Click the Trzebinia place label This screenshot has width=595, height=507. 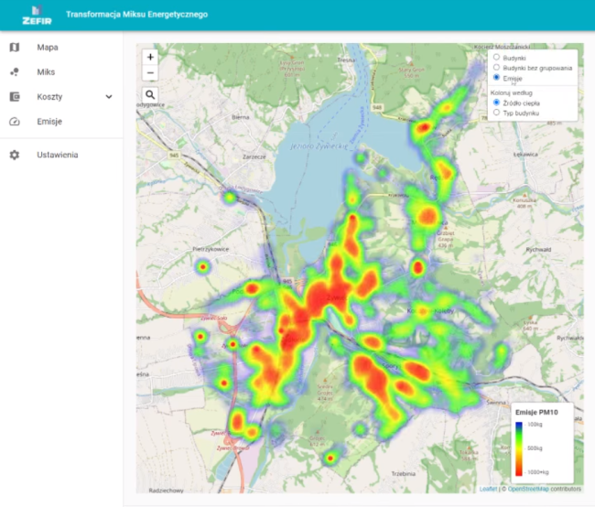coord(404,474)
